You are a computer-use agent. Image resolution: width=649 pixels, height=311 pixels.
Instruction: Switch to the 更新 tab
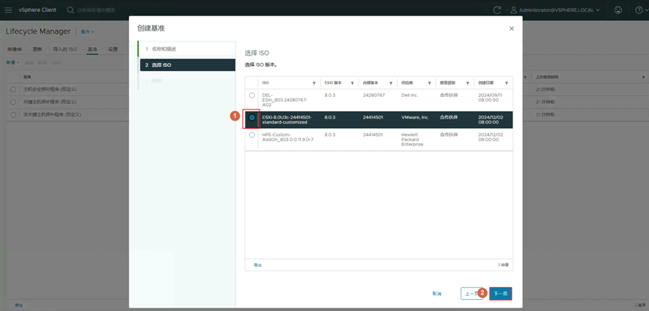pyautogui.click(x=38, y=49)
